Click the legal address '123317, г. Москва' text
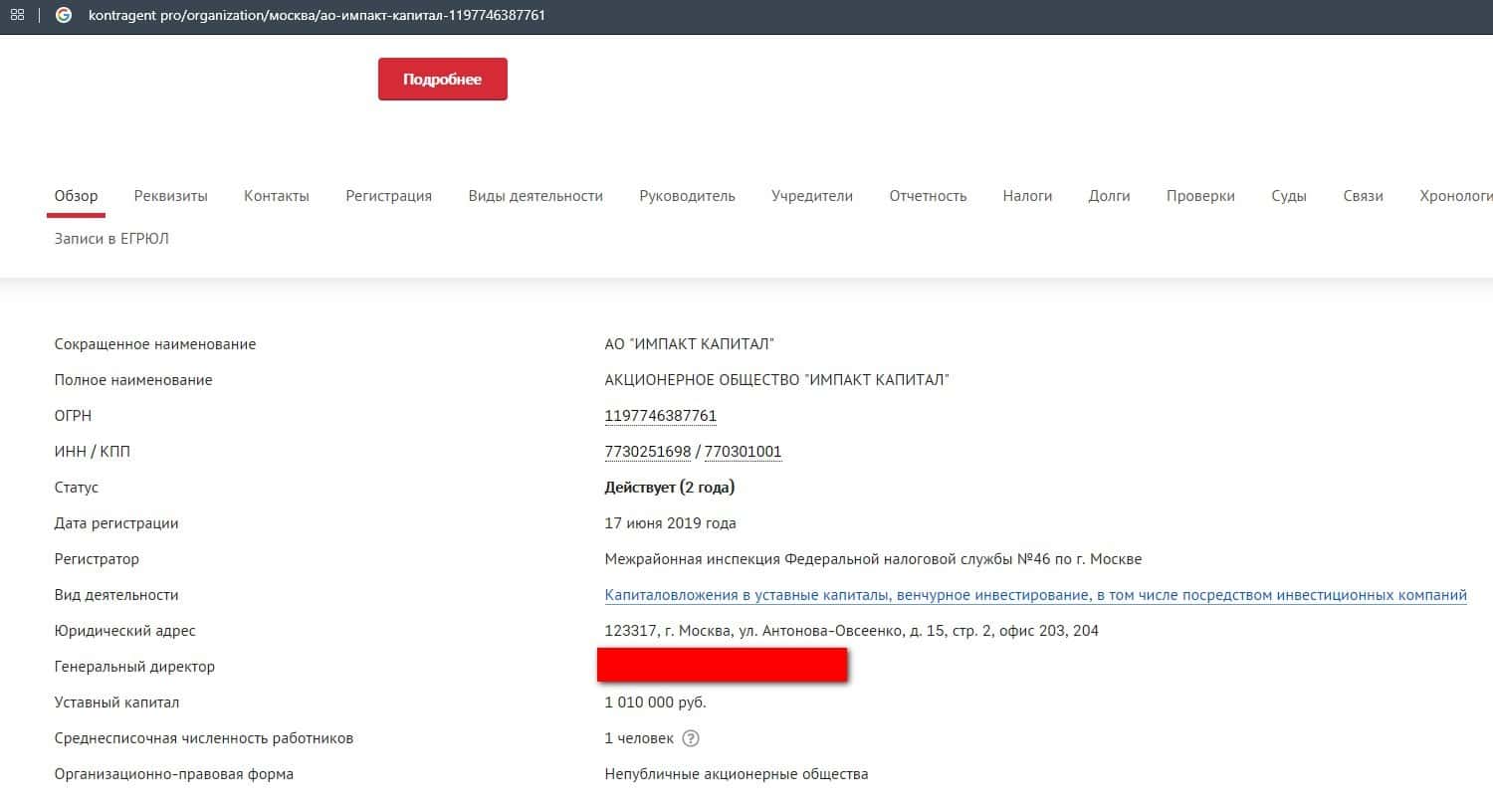 852,631
